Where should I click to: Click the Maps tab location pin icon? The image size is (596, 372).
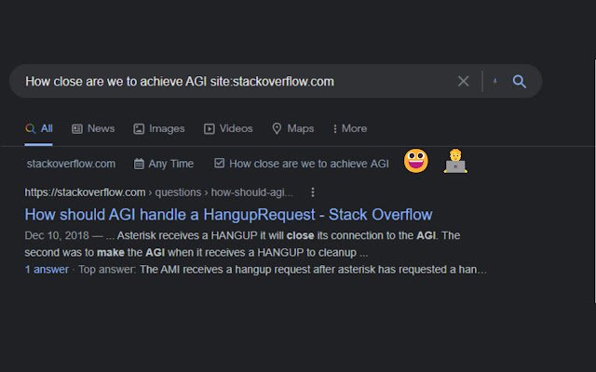277,128
